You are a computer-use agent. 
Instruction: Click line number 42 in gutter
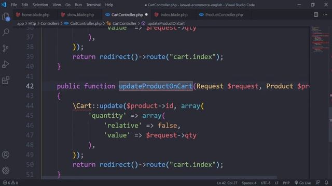pos(30,86)
